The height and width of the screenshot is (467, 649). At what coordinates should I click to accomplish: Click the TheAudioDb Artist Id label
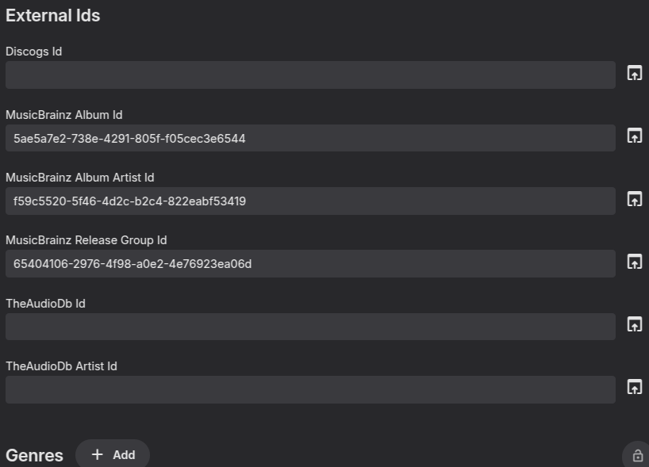point(61,366)
